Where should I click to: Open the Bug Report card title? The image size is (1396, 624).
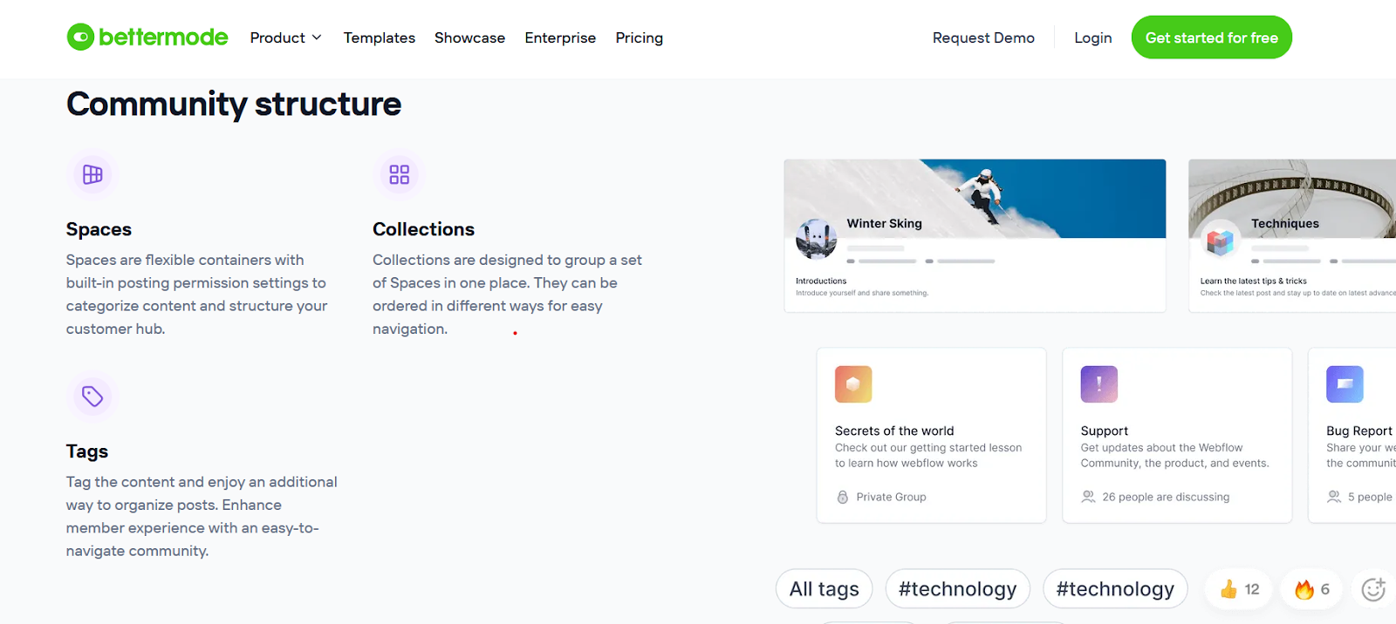click(x=1359, y=431)
